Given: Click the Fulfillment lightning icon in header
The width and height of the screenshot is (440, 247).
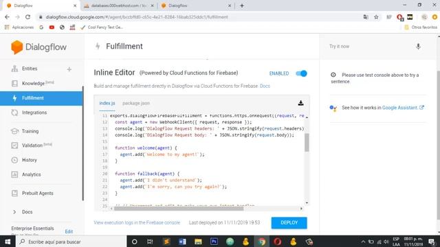Looking at the screenshot, I should (98, 46).
